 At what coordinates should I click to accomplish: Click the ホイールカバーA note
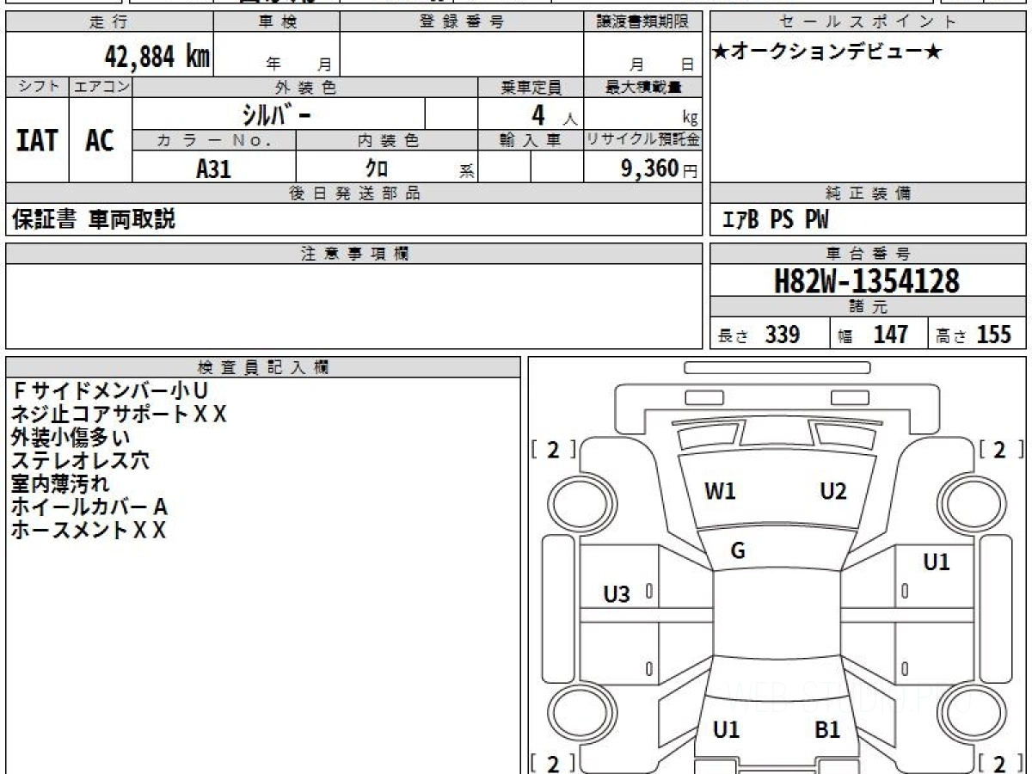tap(89, 507)
